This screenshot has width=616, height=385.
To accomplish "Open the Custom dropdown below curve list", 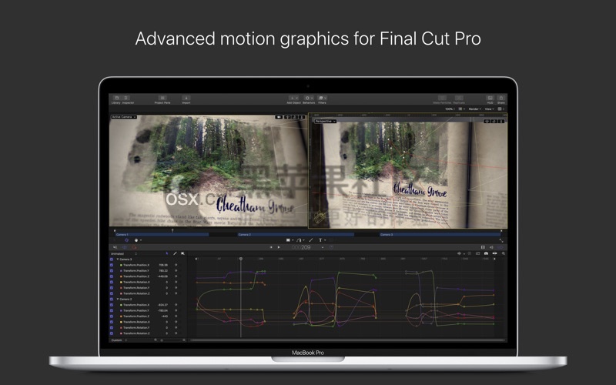I will pos(119,340).
